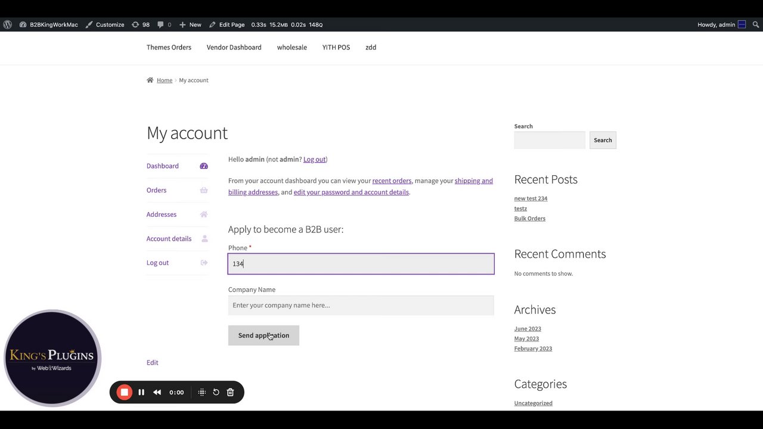Delete the recording with the trash icon
Viewport: 763px width, 429px height.
tap(230, 392)
